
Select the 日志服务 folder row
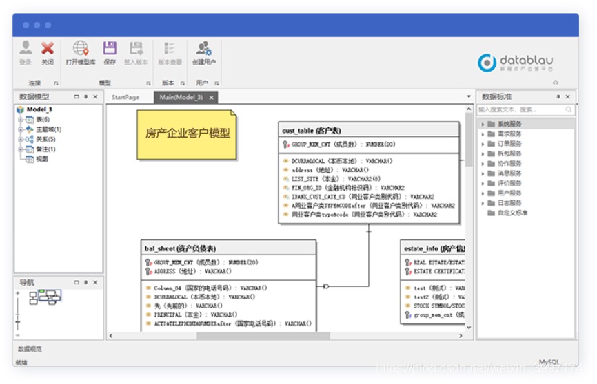coord(526,203)
